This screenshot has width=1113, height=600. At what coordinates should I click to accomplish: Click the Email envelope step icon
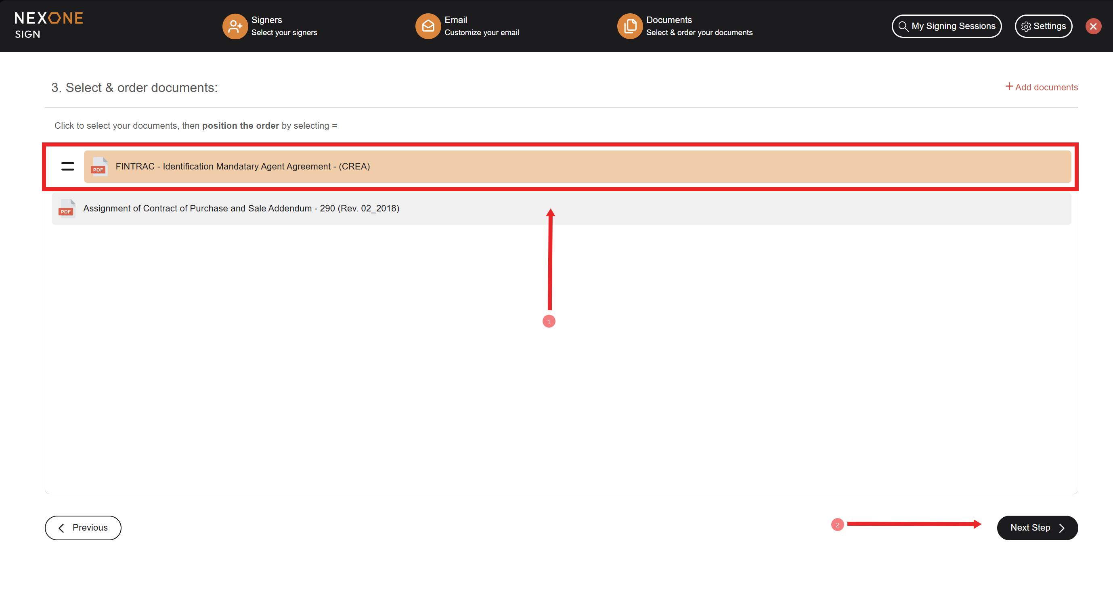coord(428,26)
